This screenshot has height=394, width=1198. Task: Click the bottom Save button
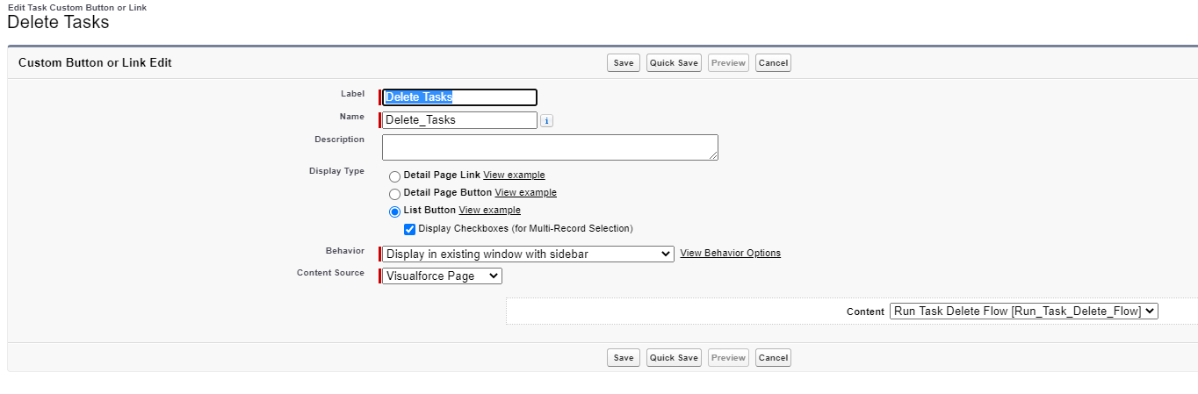pos(624,358)
